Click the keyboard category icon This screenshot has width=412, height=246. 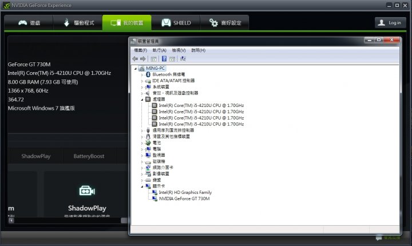[x=148, y=180]
